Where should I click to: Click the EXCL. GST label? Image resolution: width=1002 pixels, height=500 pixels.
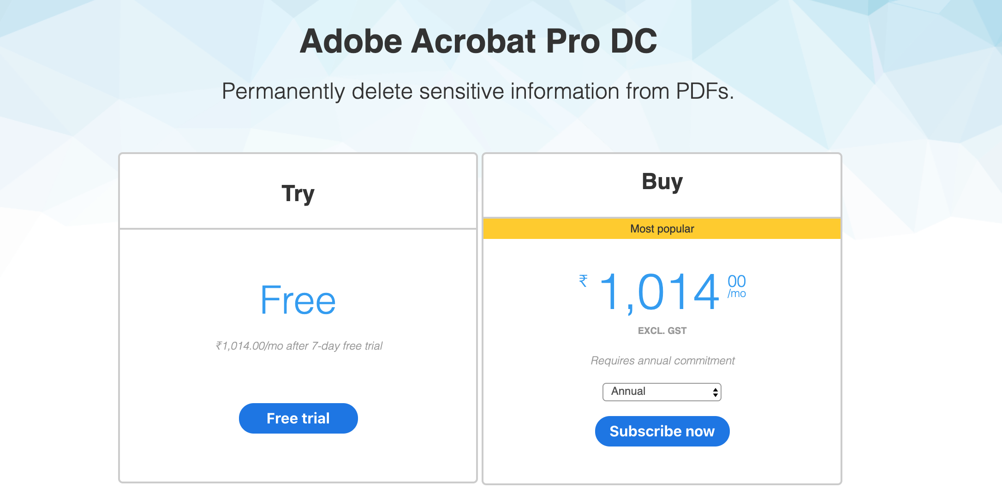[662, 330]
